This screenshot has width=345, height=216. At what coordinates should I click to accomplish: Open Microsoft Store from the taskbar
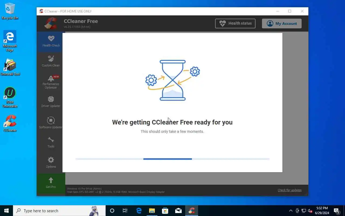pyautogui.click(x=165, y=211)
